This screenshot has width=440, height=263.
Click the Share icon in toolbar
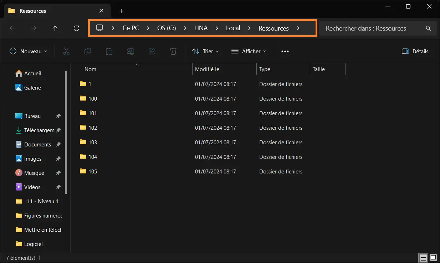152,51
